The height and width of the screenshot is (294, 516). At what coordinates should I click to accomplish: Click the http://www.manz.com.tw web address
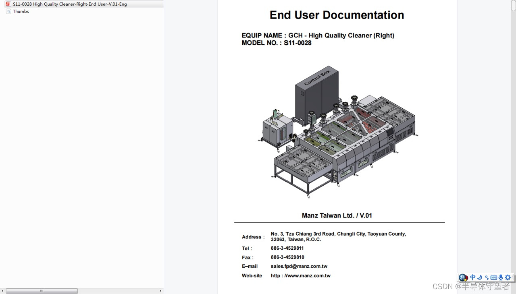300,275
